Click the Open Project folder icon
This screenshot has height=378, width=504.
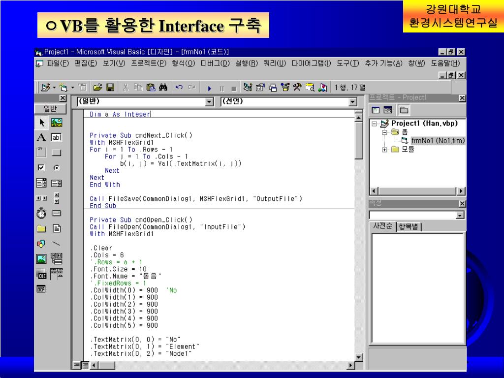[x=98, y=87]
